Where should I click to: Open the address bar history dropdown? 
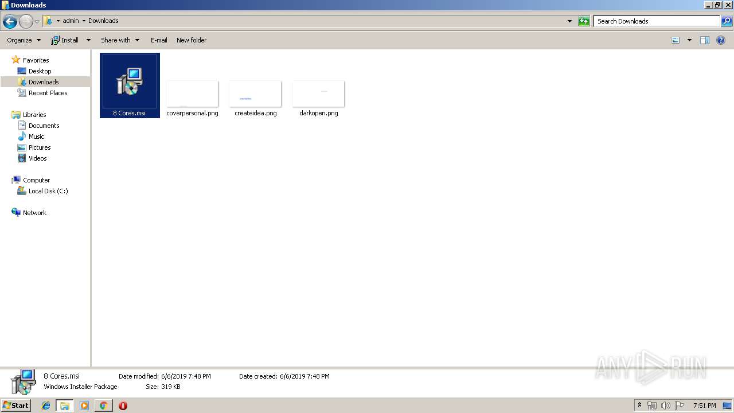[569, 21]
